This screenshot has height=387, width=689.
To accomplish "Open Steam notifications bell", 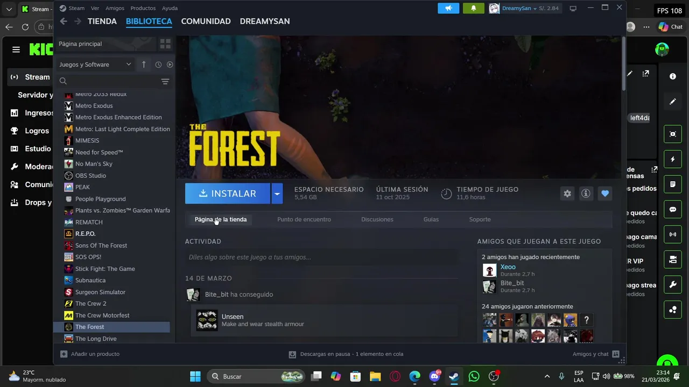I will pos(474,8).
